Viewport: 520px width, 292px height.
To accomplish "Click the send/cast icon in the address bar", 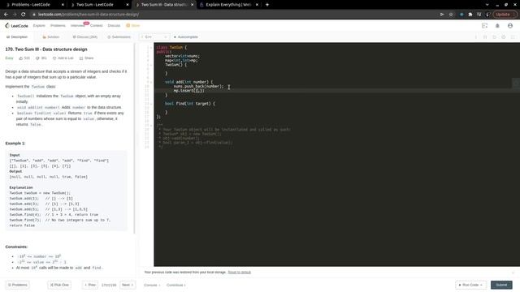I will (x=442, y=15).
